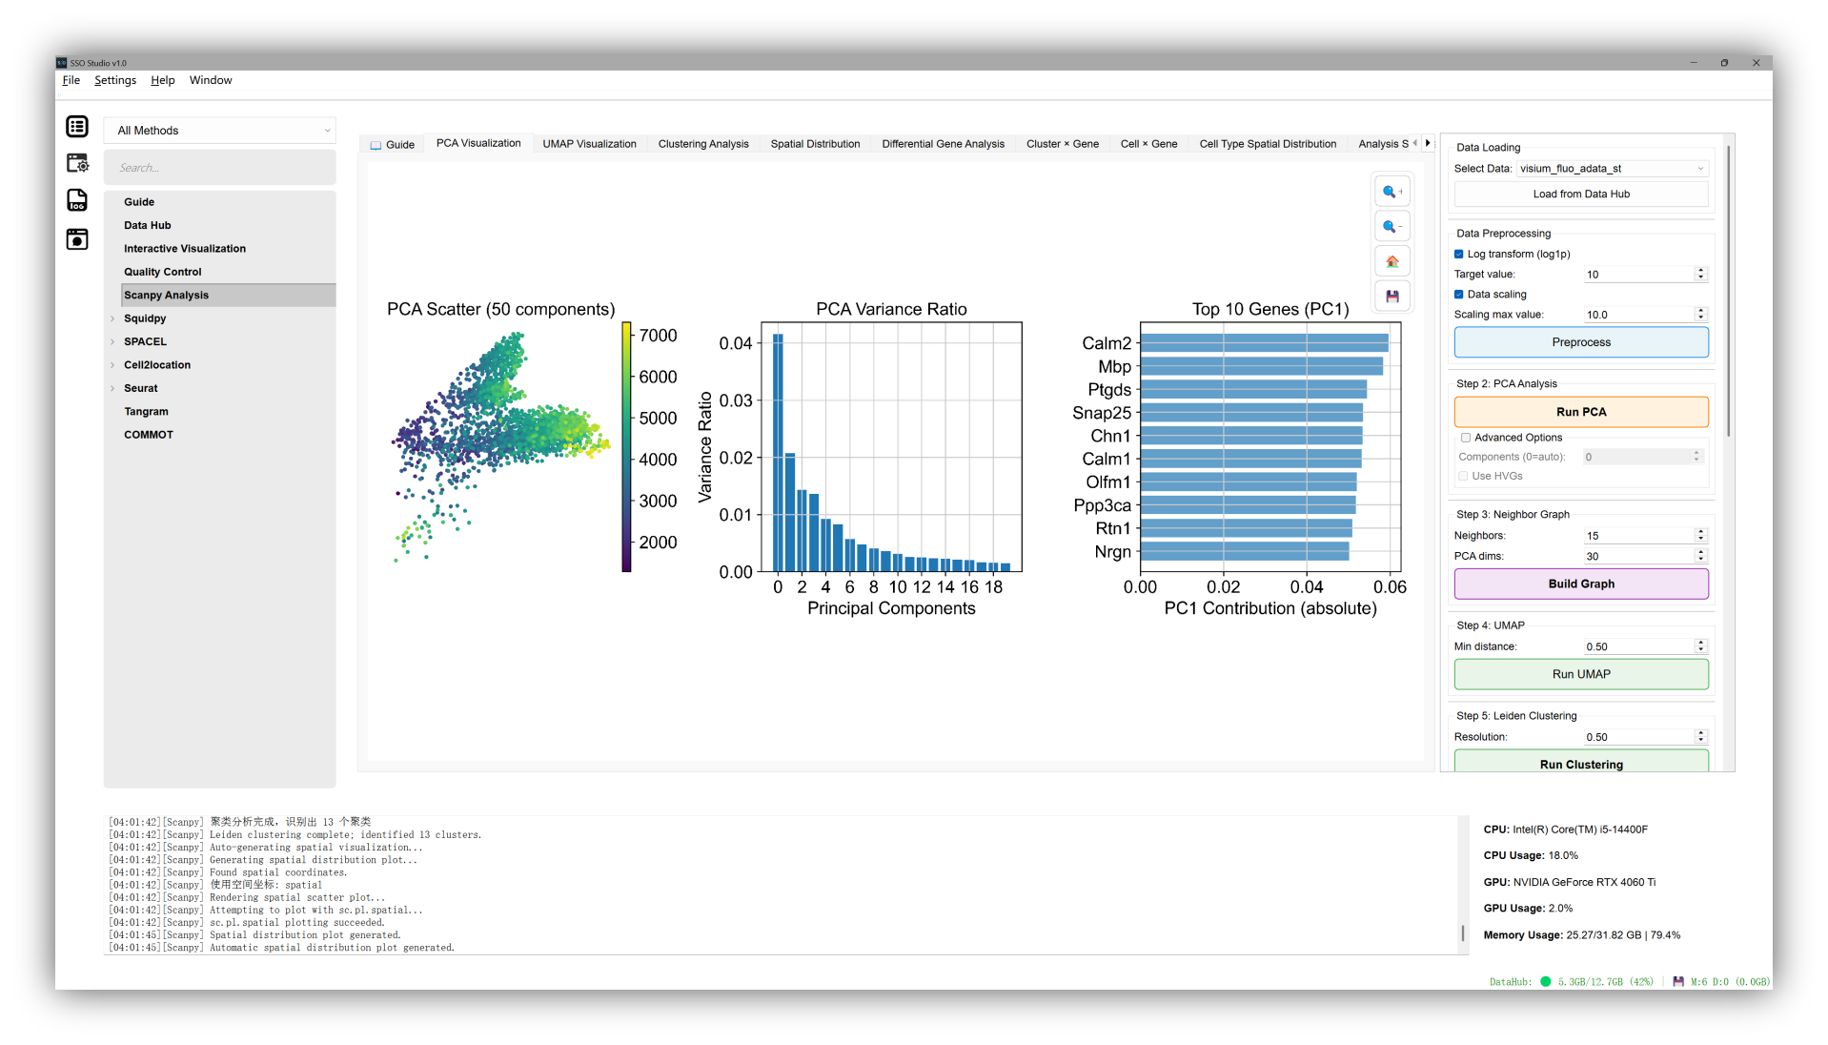Enable the Advanced Options checkbox
Image resolution: width=1828 pixels, height=1045 pixels.
(1466, 438)
